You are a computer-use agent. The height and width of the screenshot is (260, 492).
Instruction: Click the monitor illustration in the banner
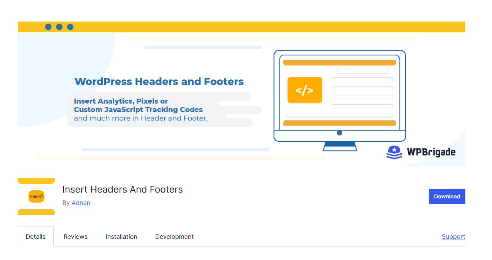point(340,96)
